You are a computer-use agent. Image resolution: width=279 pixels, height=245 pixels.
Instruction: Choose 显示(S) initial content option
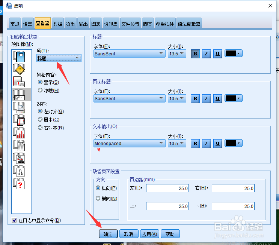[48, 82]
